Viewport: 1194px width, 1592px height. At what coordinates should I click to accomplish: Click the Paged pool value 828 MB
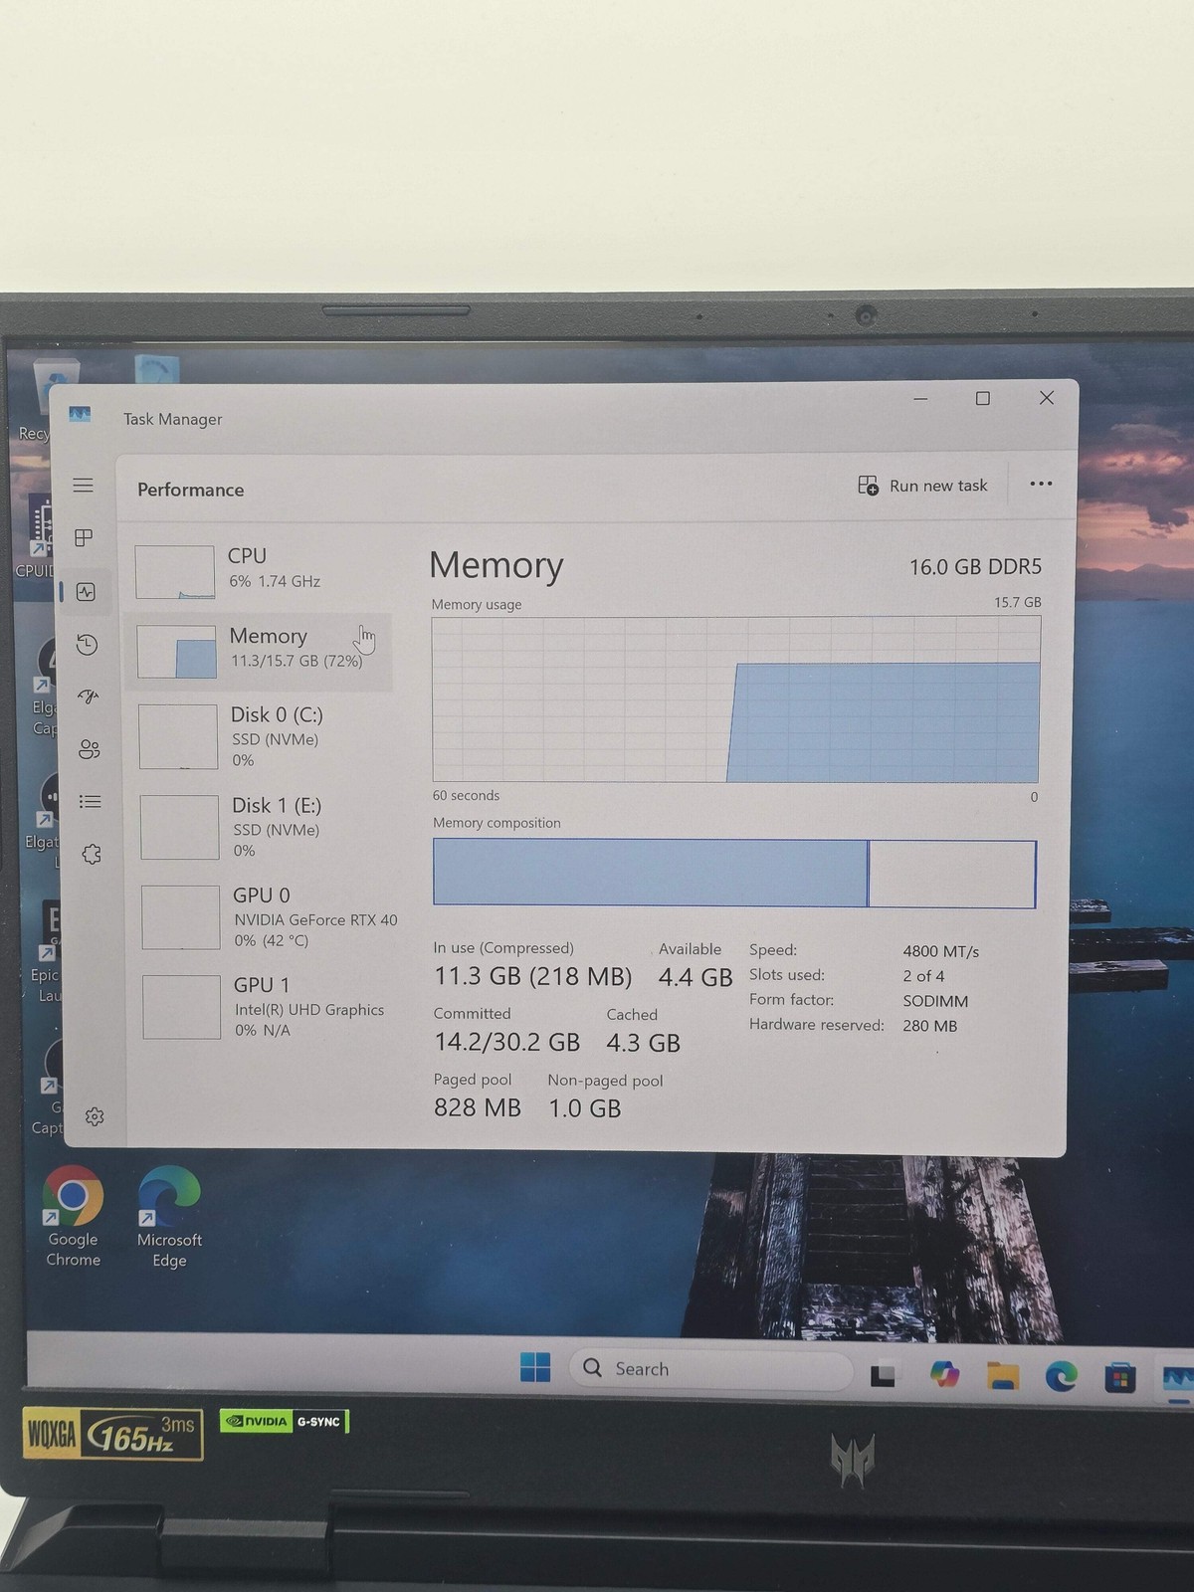(x=478, y=1107)
